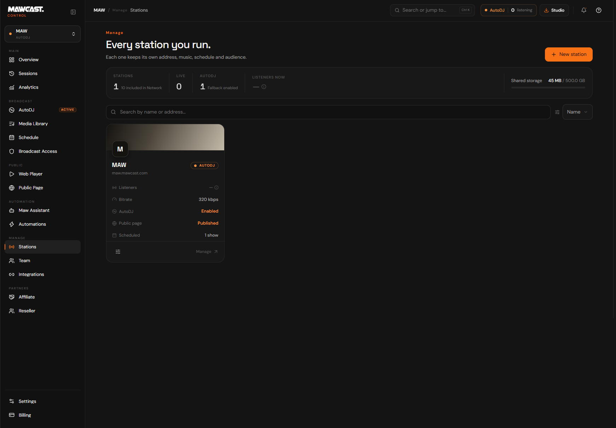Open Studio download button
This screenshot has width=616, height=428.
554,10
